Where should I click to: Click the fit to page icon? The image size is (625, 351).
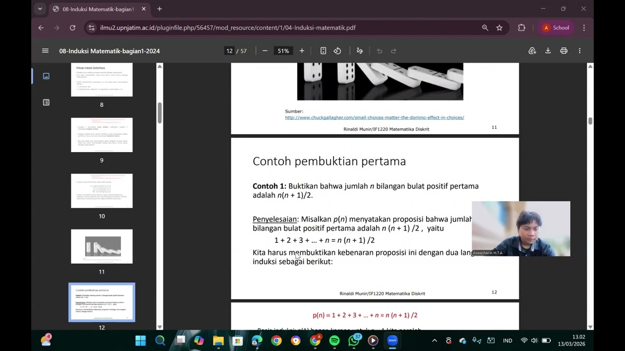(x=323, y=51)
